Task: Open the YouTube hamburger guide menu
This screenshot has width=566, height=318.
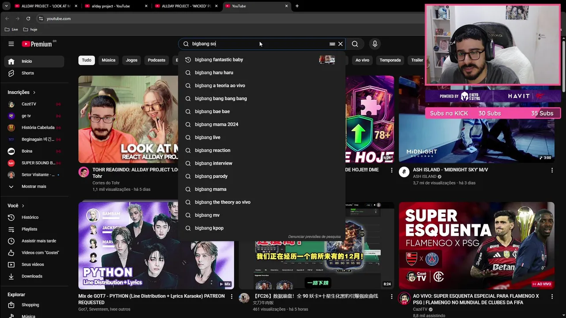Action: coord(11,44)
